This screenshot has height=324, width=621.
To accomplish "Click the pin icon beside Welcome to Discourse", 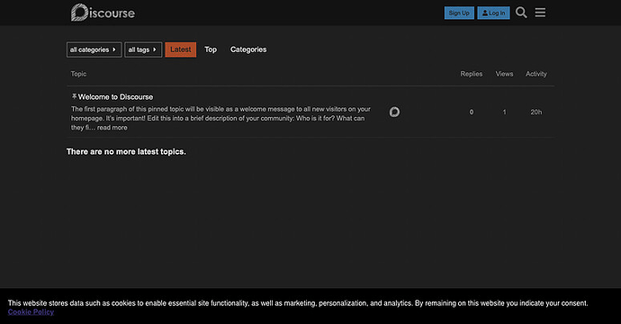I will (x=74, y=96).
